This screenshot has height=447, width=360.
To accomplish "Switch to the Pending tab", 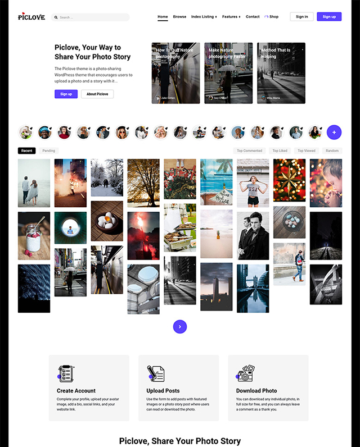I will pos(49,150).
